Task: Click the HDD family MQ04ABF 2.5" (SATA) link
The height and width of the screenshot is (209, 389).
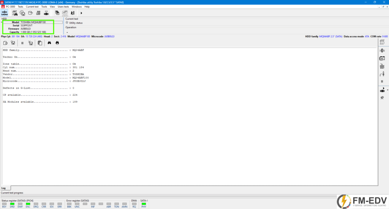Action: (330, 36)
